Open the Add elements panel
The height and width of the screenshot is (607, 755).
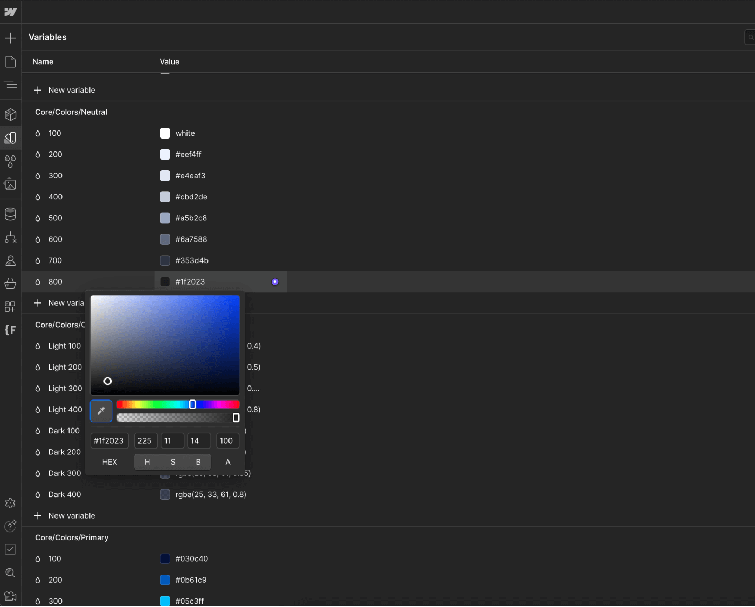pyautogui.click(x=10, y=38)
